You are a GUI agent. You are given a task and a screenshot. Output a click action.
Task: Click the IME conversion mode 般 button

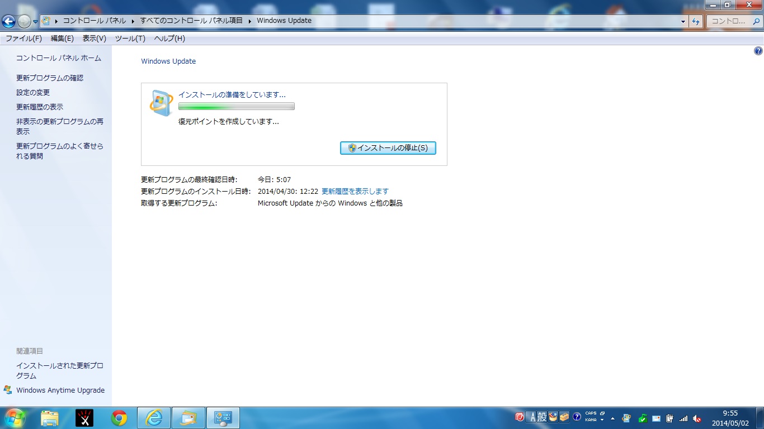(542, 417)
